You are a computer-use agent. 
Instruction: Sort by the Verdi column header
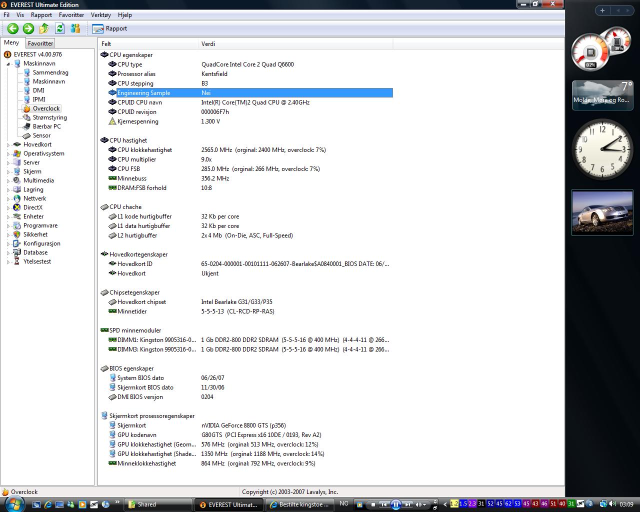tap(295, 44)
